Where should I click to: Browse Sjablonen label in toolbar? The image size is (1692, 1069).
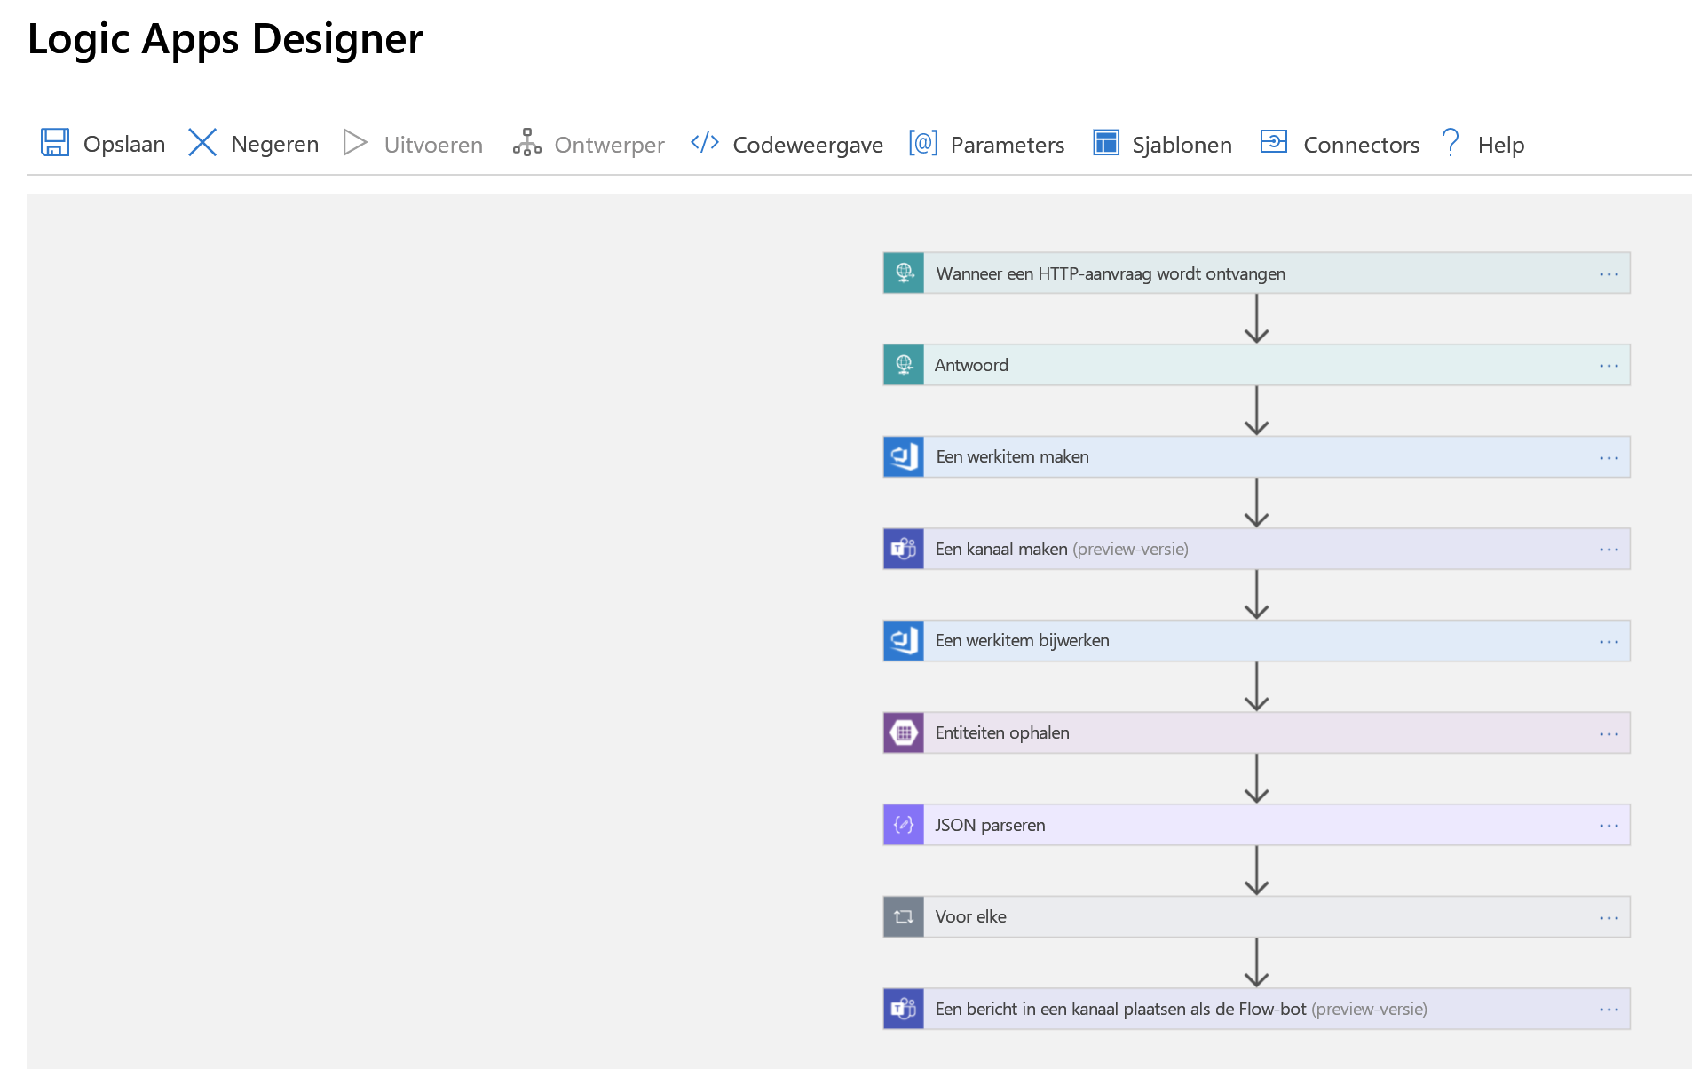[1182, 145]
